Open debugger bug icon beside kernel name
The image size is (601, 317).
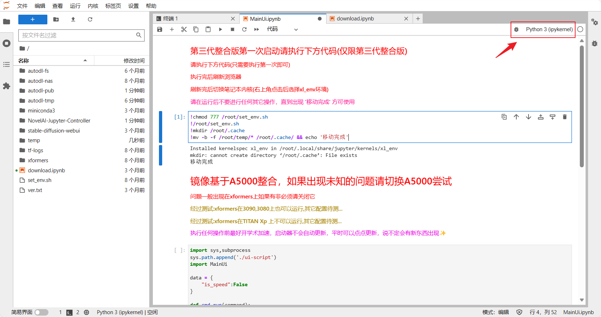[x=516, y=29]
